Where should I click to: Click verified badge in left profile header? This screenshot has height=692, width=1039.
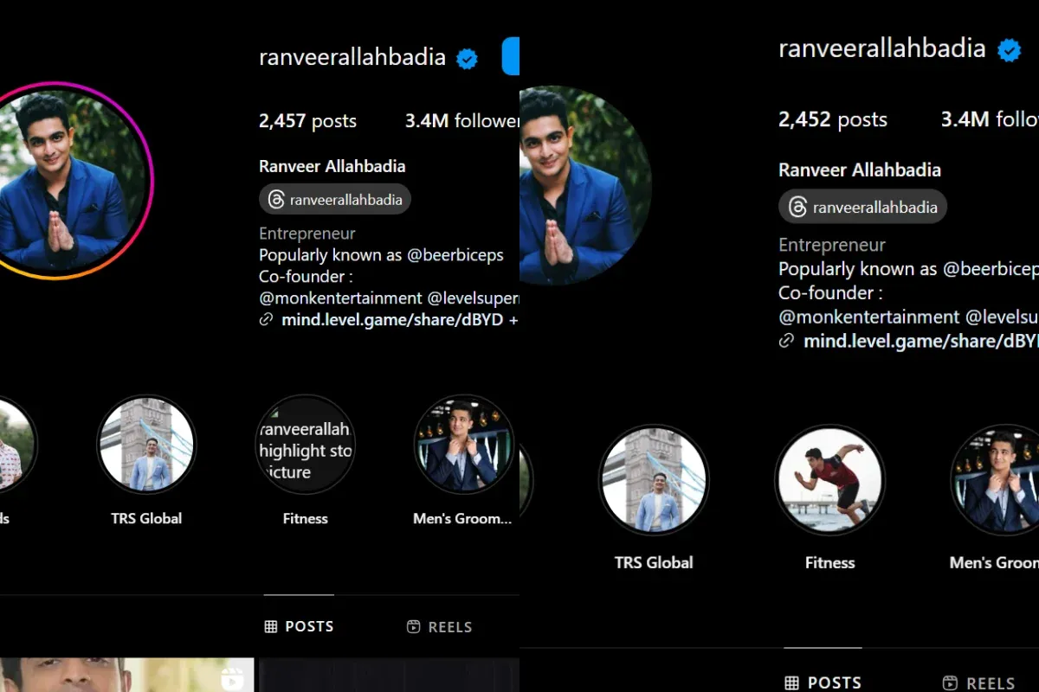[x=468, y=59]
